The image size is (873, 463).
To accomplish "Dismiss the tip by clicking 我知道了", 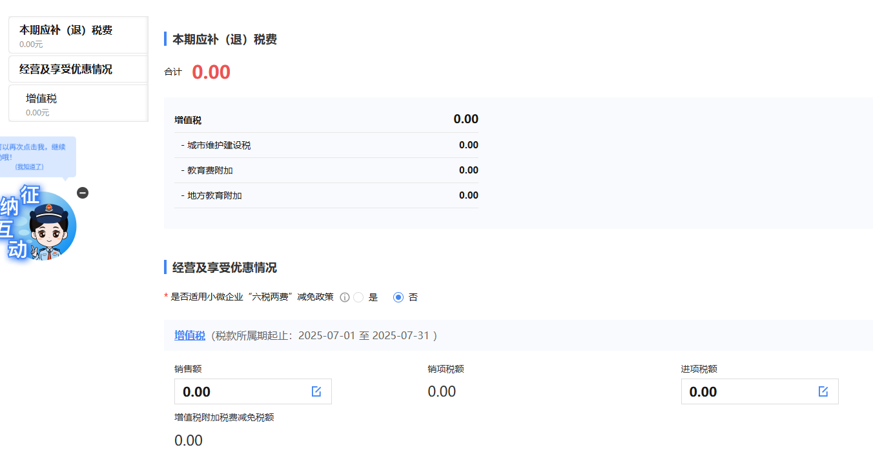I will coord(30,167).
